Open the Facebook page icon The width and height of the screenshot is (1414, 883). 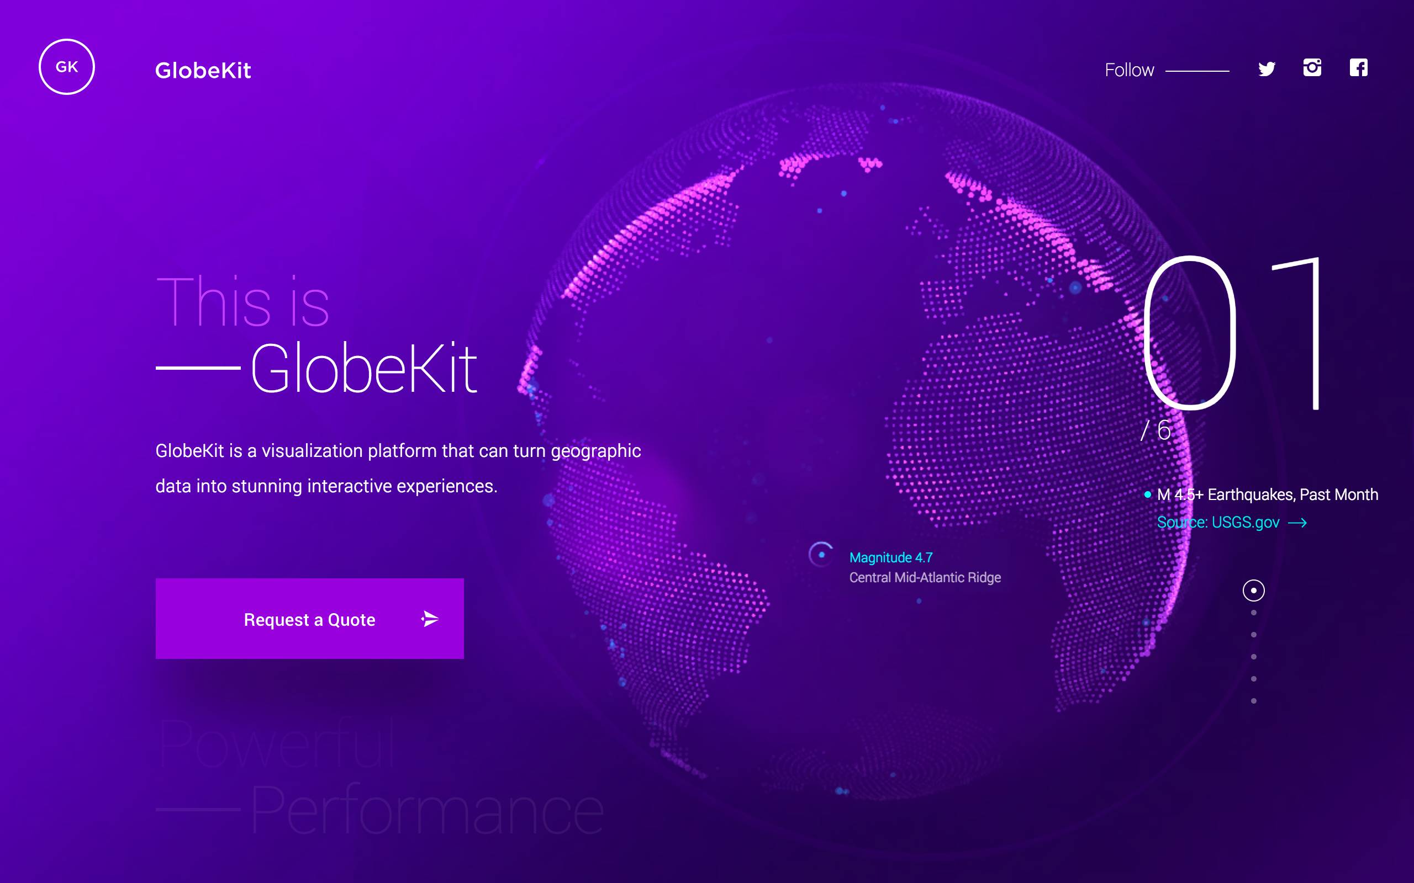click(x=1359, y=68)
